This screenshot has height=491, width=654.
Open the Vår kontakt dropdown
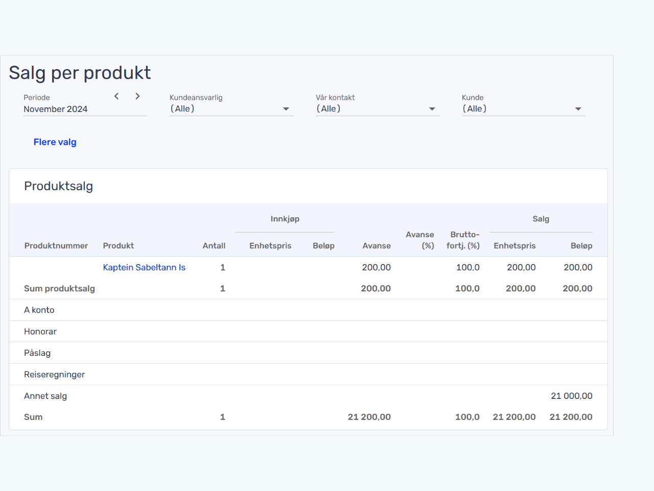point(378,109)
